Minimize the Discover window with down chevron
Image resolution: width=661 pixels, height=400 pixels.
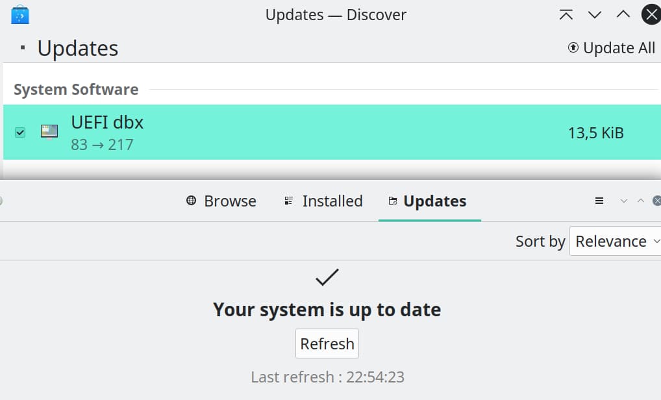coord(595,15)
